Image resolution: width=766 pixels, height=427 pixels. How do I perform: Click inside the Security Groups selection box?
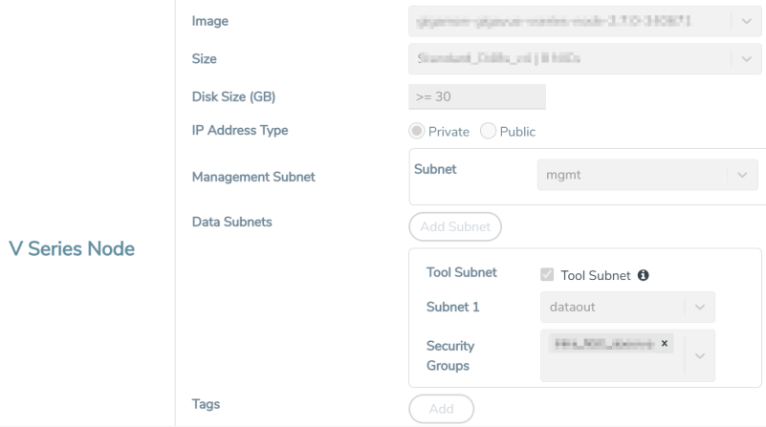pyautogui.click(x=612, y=363)
